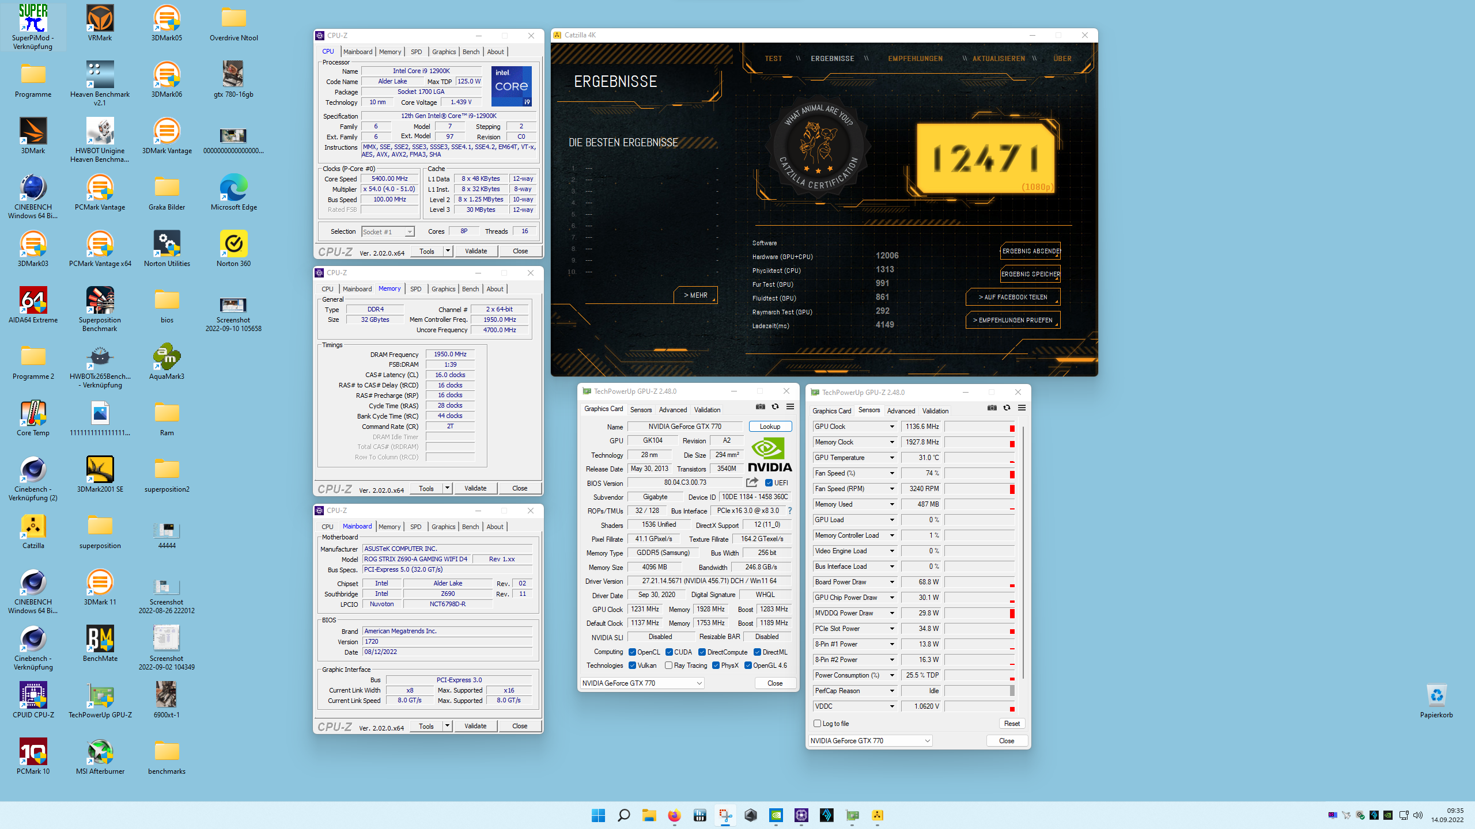Click ERGEBNIS SPEICHERN button in Catzilla
This screenshot has width=1475, height=829.
click(x=1030, y=274)
